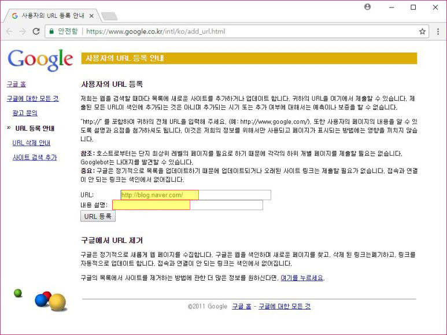Open 구글에 대한 모든 것 sidebar link
Image resolution: width=447 pixels, height=335 pixels.
pyautogui.click(x=33, y=98)
